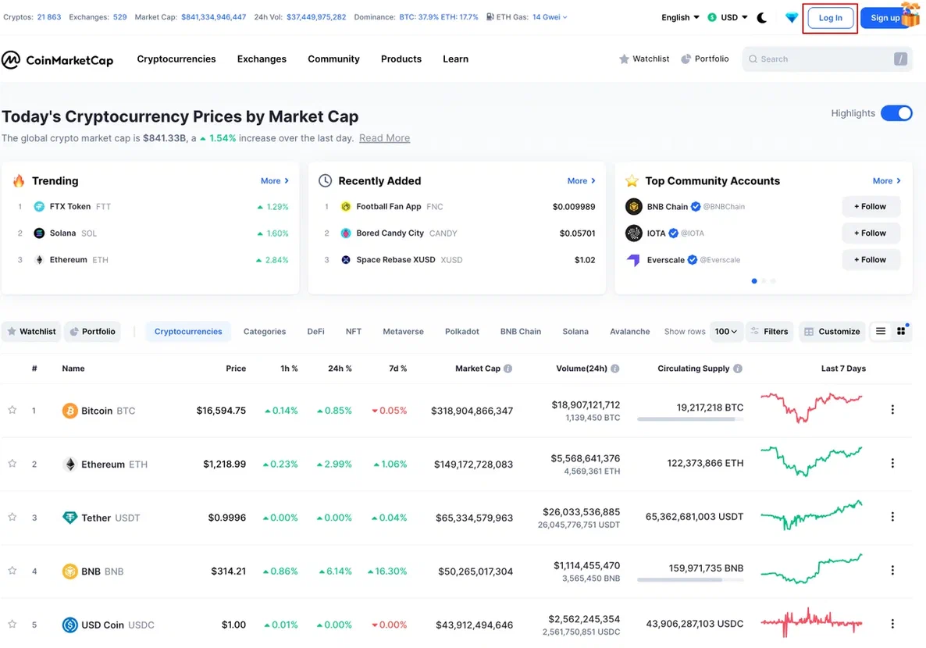The width and height of the screenshot is (926, 648).
Task: Expand the USD currency selector
Action: [x=728, y=18]
